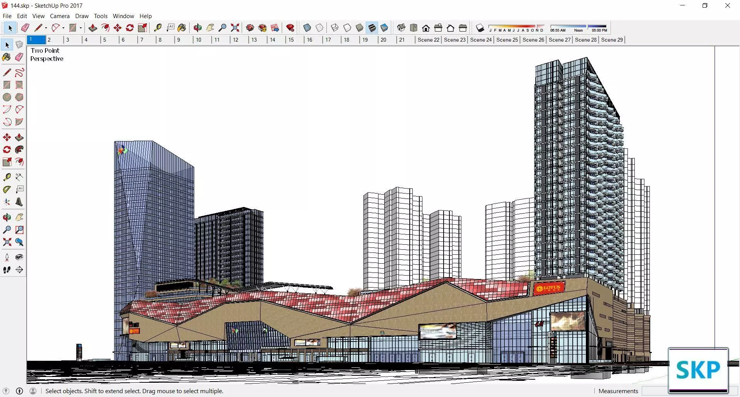Screen dimensions: 740x397
Task: Open the 3D Warehouse
Action: tap(250, 28)
